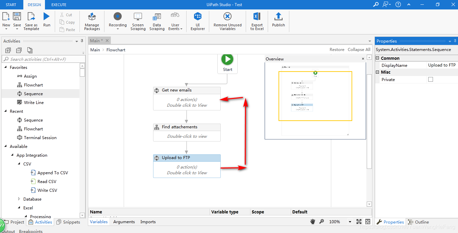458x233 pixels.
Task: Pin the Properties panel
Action: coord(456,41)
